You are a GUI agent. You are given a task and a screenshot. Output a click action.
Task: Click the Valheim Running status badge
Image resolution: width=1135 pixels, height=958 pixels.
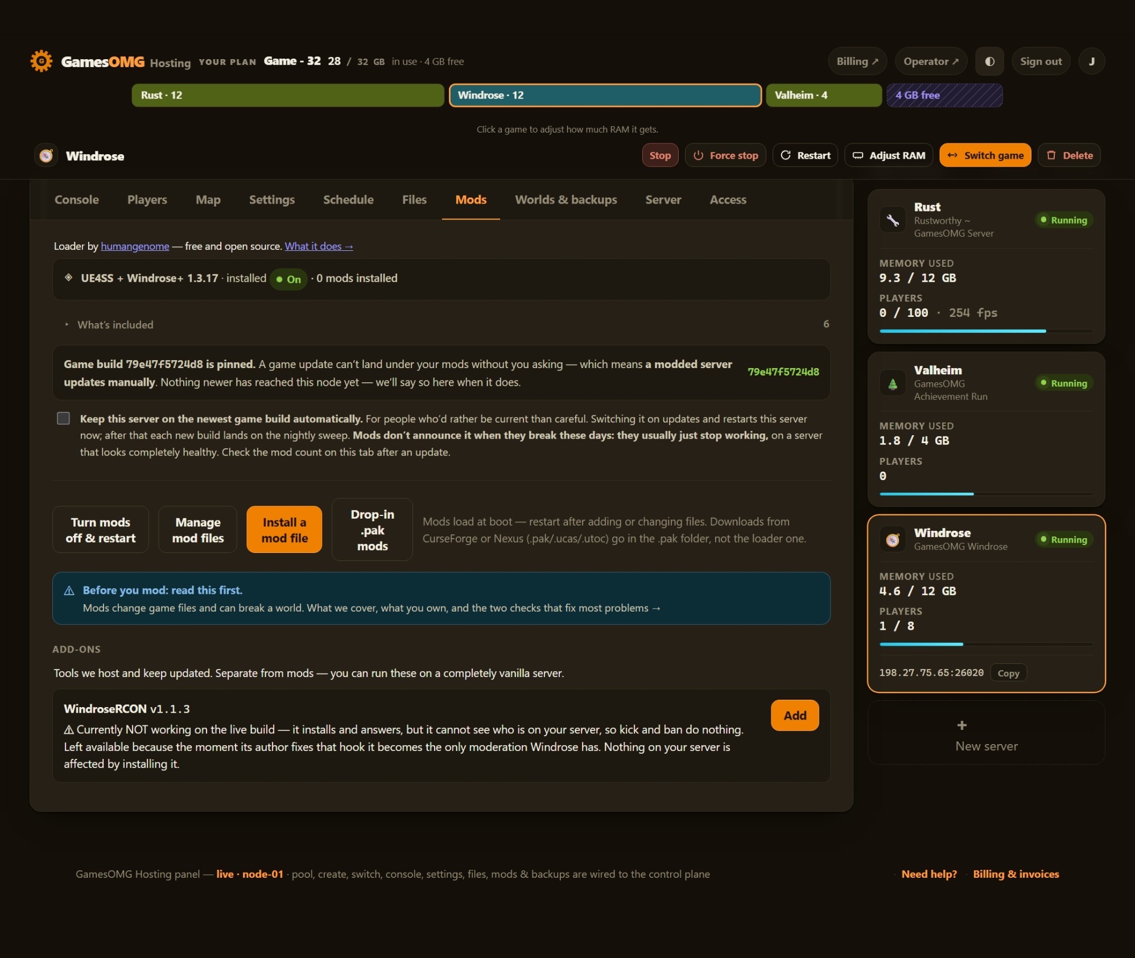click(1064, 383)
